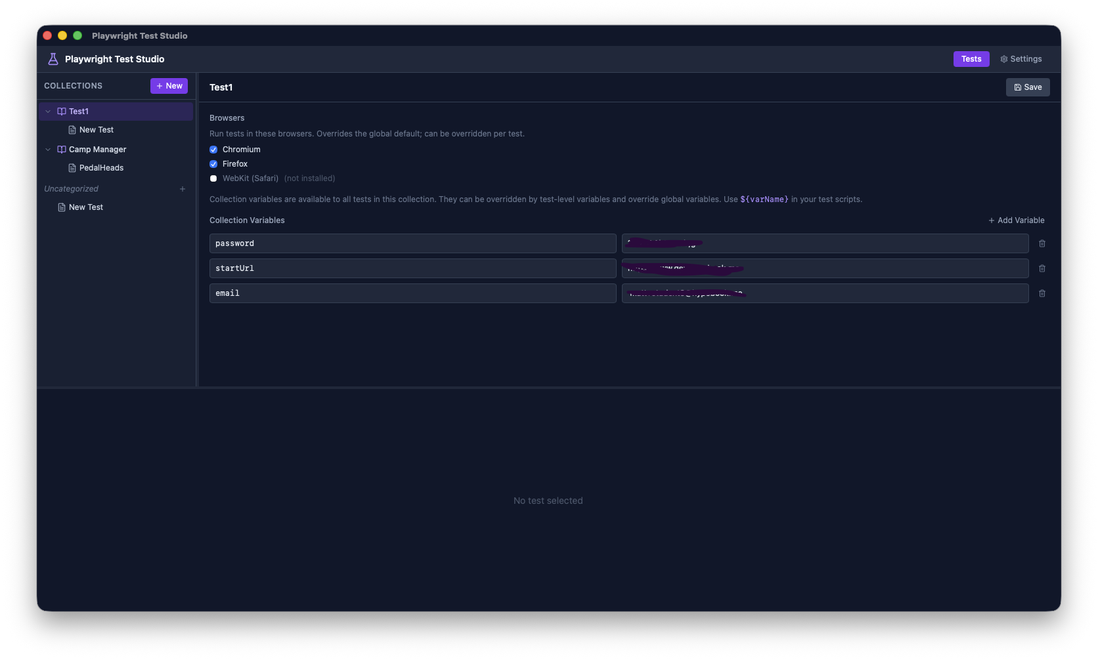Viewport: 1098px width, 660px height.
Task: Click the macOS green fullscreen button
Action: (77, 35)
